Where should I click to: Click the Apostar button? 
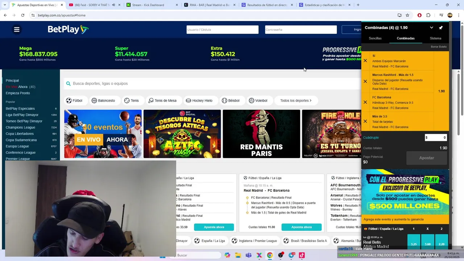[x=427, y=158]
